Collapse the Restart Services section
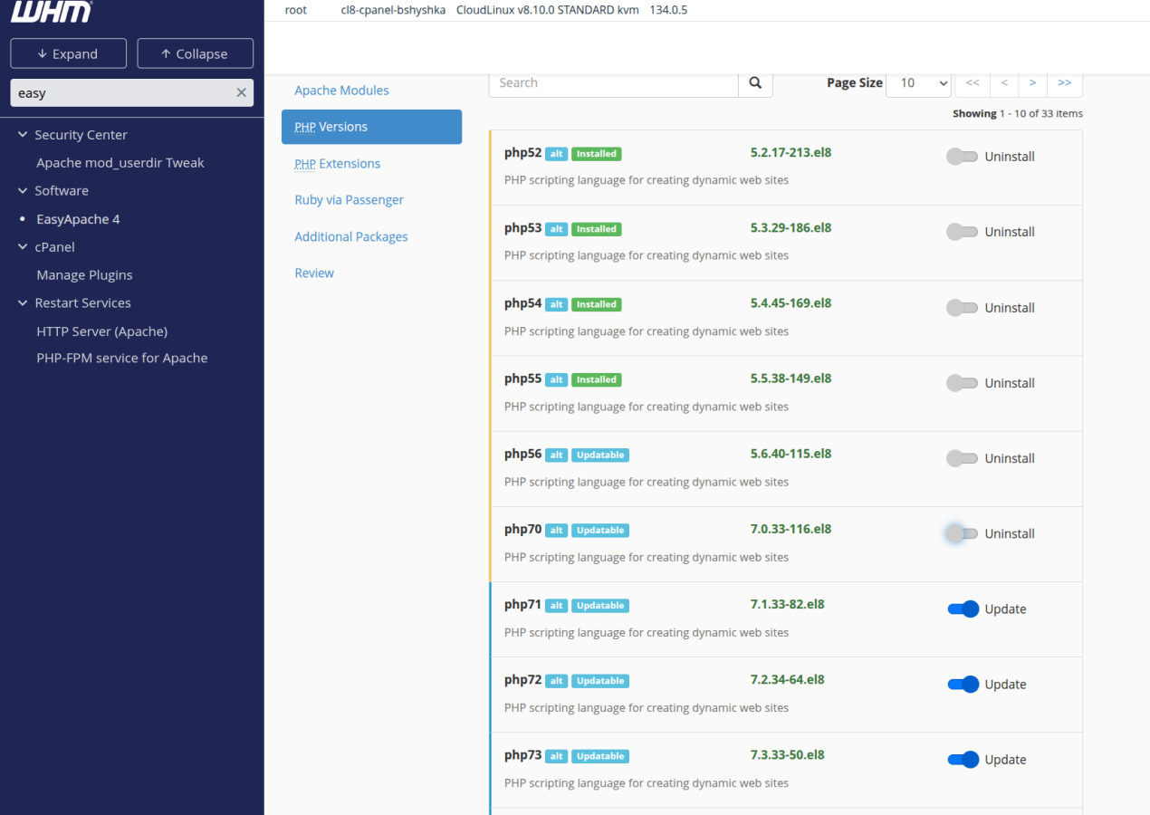 coord(23,303)
